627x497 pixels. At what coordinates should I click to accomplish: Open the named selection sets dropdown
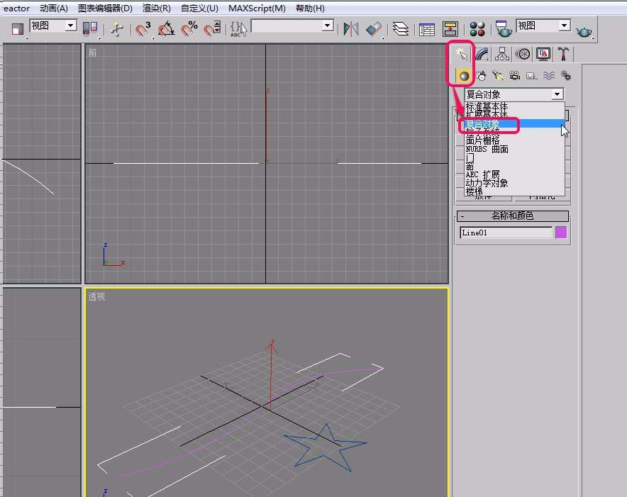(292, 26)
